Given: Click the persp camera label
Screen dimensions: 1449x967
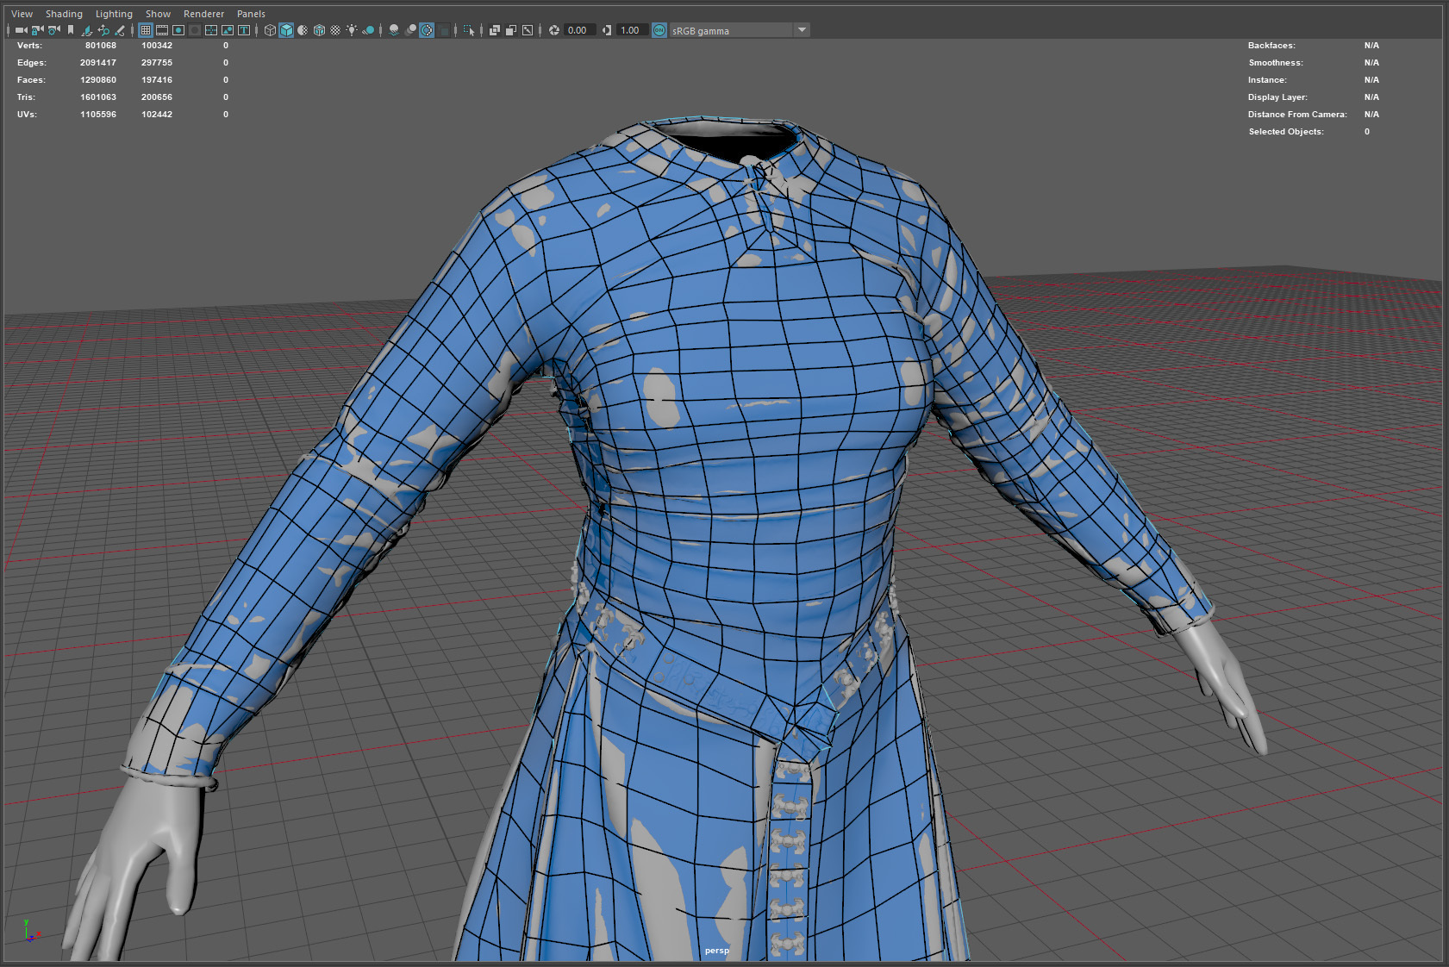Looking at the screenshot, I should (x=716, y=951).
